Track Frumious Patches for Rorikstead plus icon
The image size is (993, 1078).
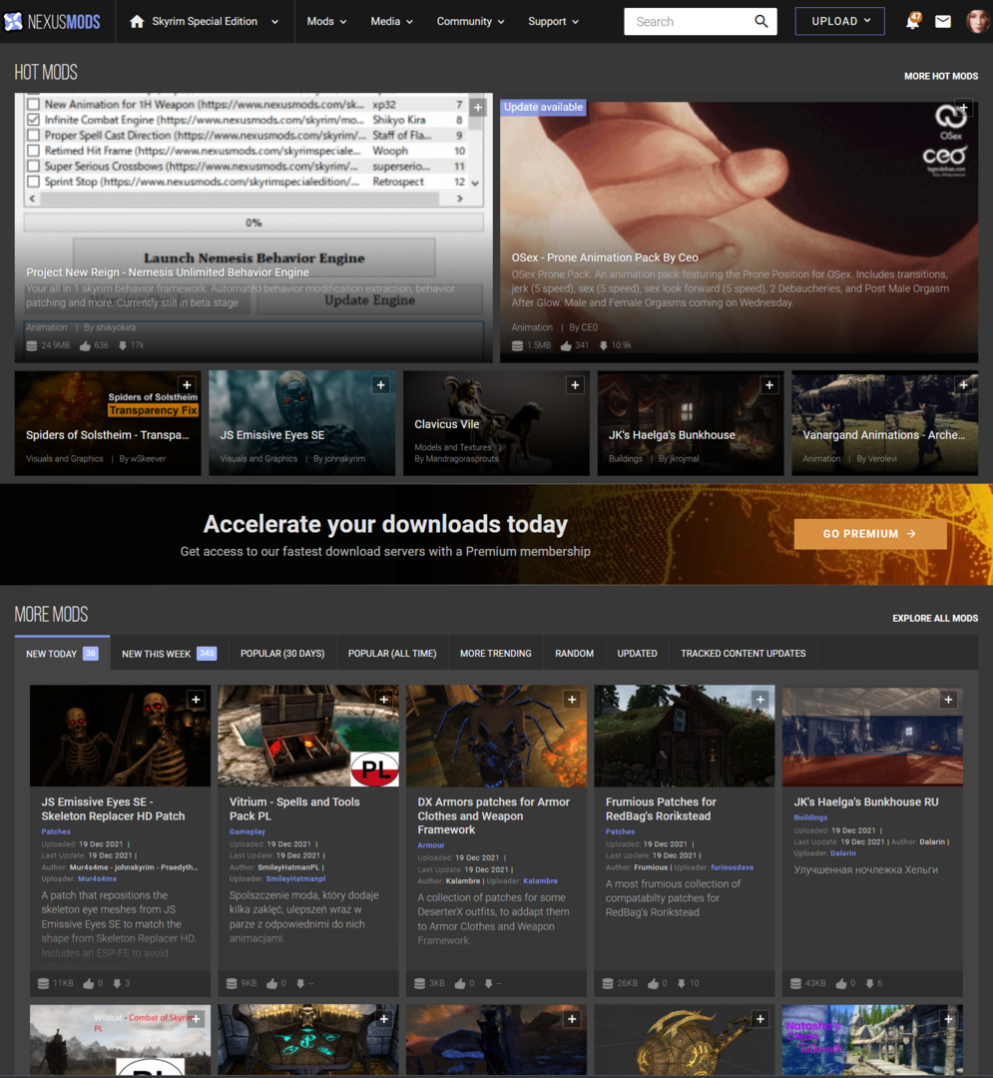(x=760, y=699)
